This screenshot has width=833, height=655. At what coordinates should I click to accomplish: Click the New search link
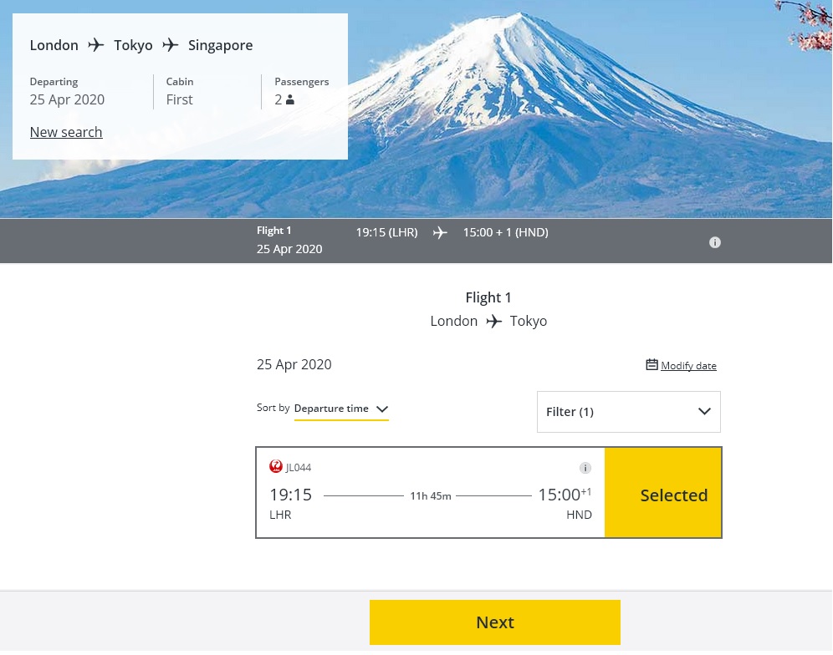click(x=66, y=132)
